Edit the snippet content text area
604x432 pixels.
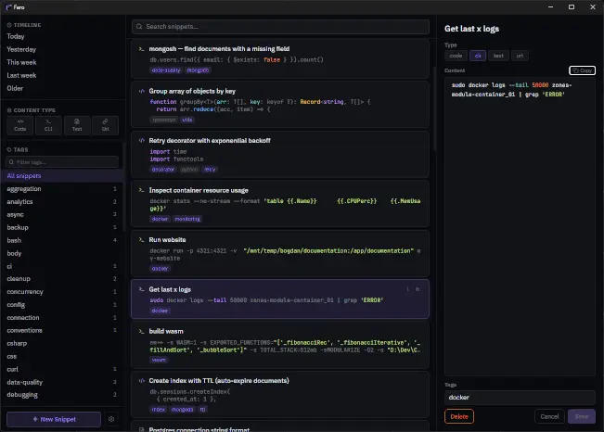pyautogui.click(x=520, y=226)
